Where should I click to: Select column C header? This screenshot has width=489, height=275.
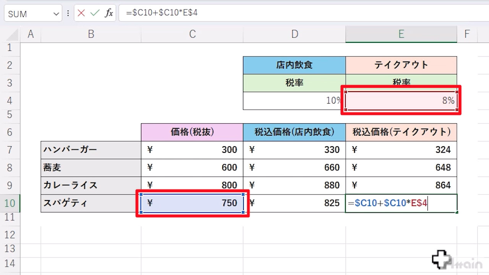pos(192,34)
